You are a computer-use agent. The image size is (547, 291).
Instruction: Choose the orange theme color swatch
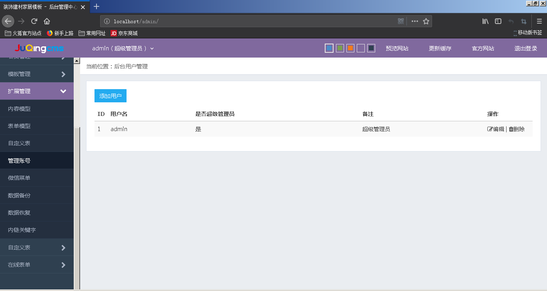click(x=350, y=48)
